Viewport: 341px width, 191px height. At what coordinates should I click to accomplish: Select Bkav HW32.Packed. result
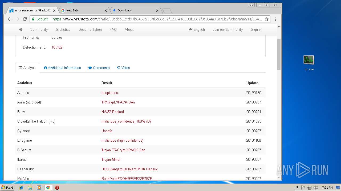113,112
